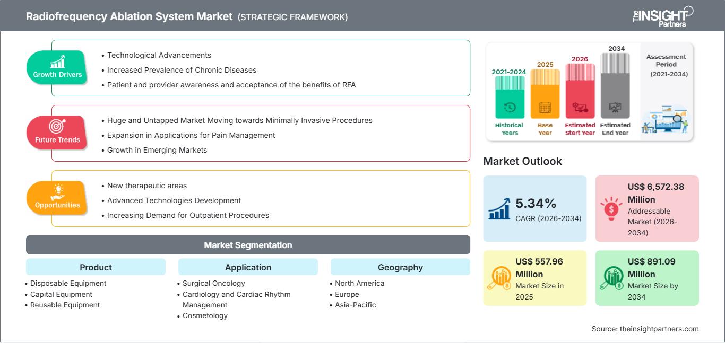Screen dimensions: 725x343
Task: Click the Reusable Equipment item
Action: [65, 305]
